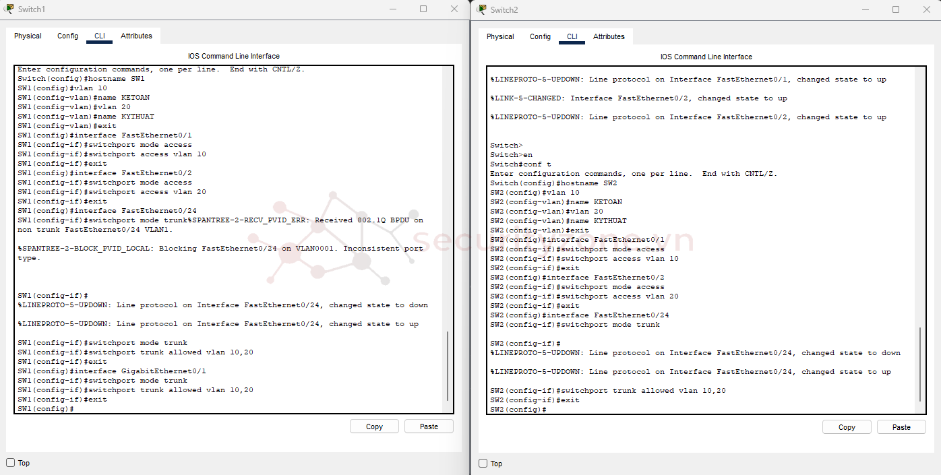941x475 pixels.
Task: Click Paste button in Switch2 window
Action: pos(901,427)
